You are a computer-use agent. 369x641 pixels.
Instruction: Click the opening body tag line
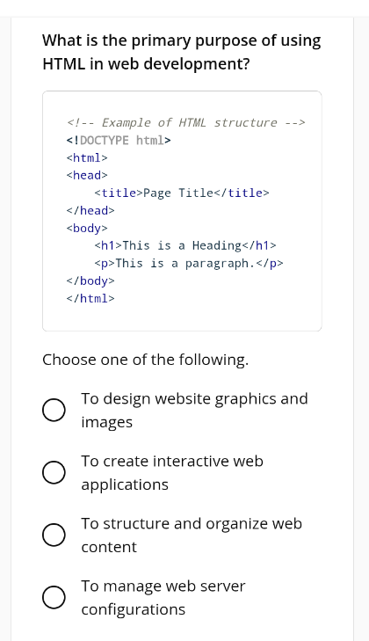click(87, 228)
